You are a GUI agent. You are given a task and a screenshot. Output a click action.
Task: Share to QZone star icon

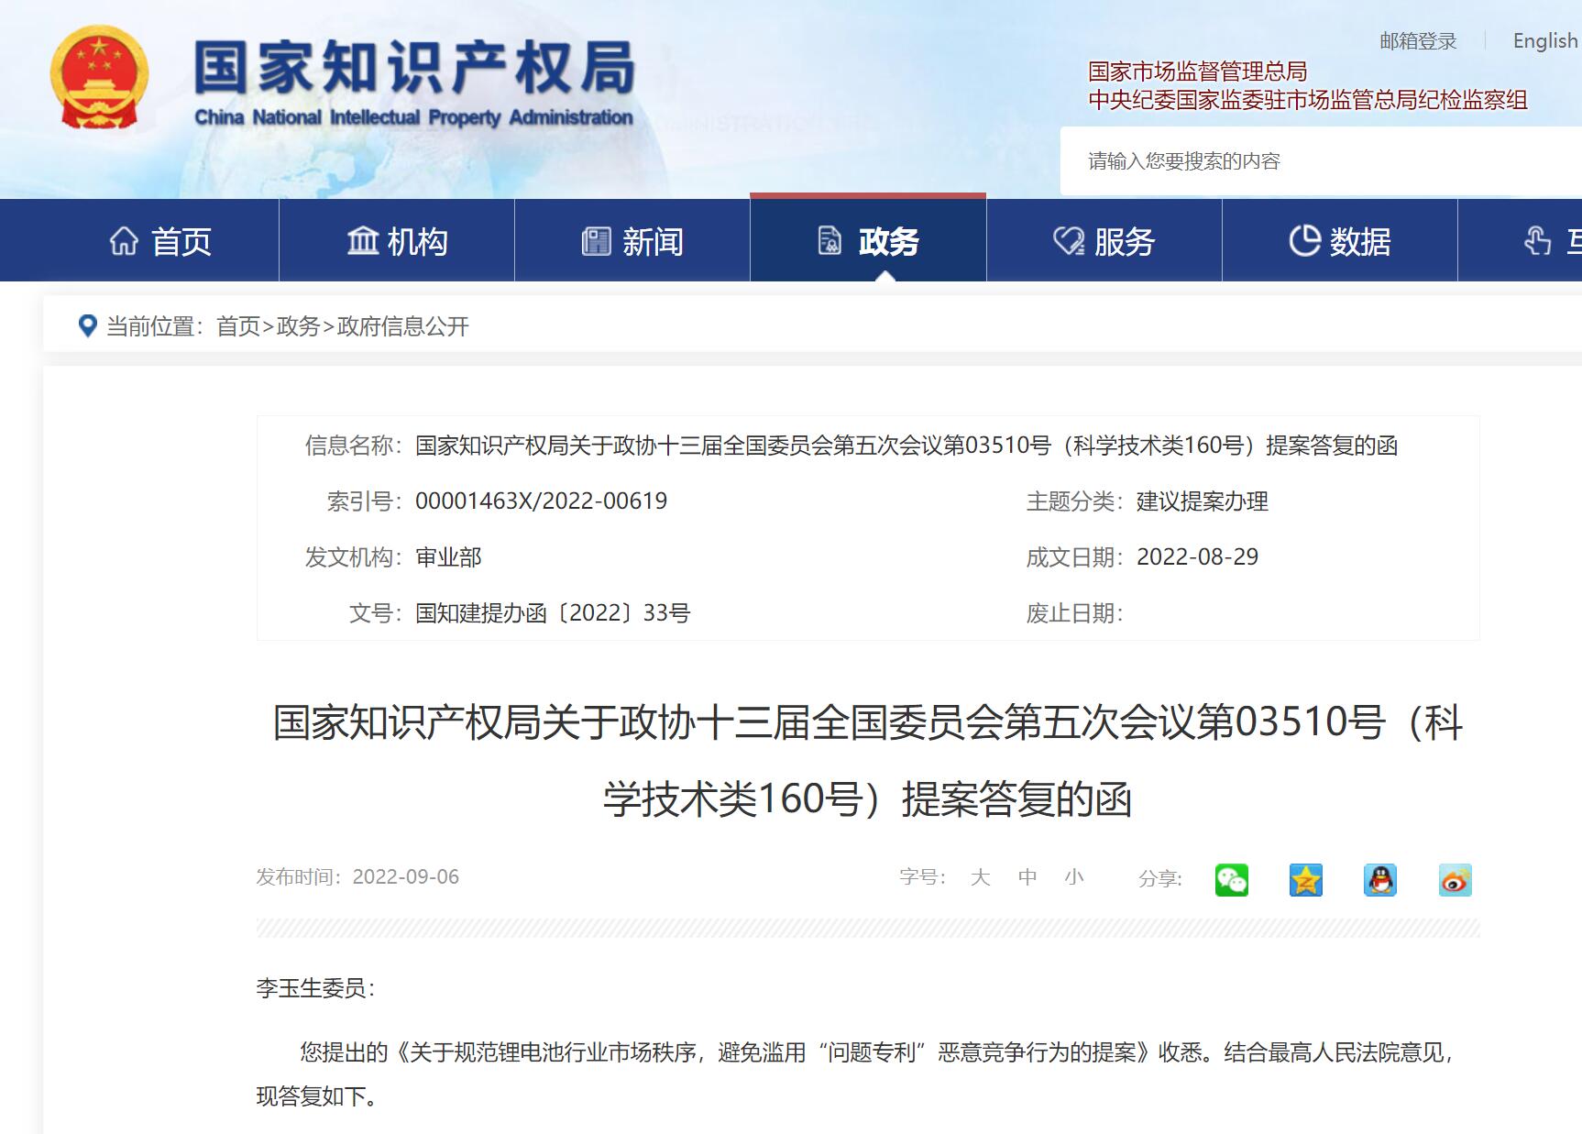[1305, 880]
